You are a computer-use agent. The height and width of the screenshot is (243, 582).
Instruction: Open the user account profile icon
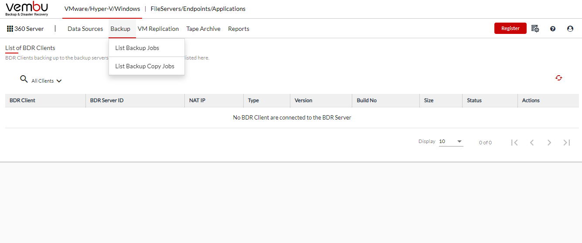(x=570, y=29)
